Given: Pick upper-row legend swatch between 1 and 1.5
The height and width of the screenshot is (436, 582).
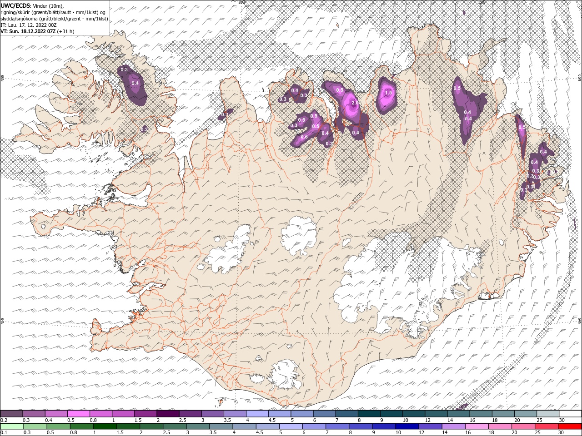Looking at the screenshot, I should pos(123,414).
